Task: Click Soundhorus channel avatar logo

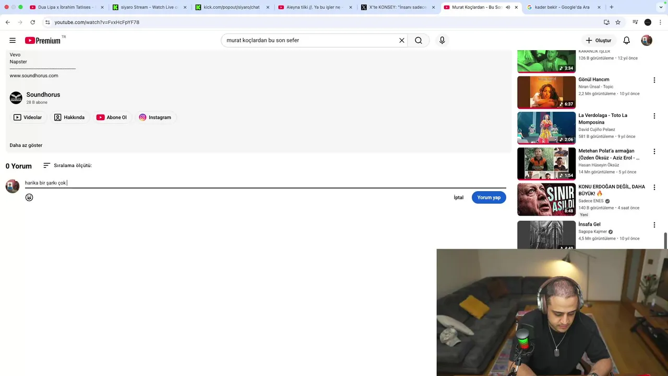Action: 16,98
